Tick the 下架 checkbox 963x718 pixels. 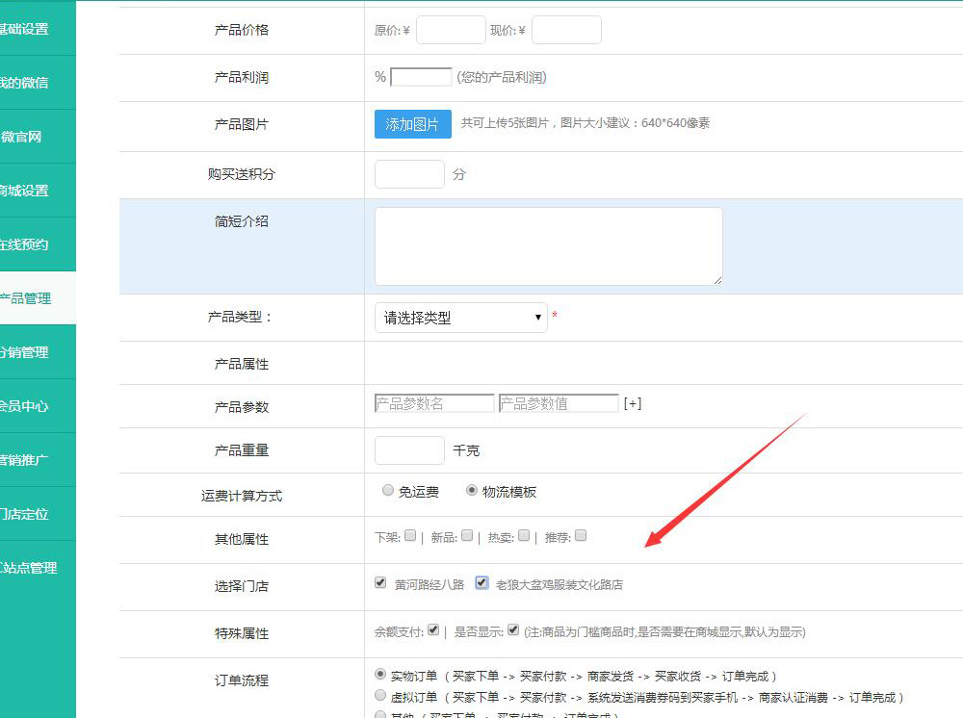[x=410, y=536]
